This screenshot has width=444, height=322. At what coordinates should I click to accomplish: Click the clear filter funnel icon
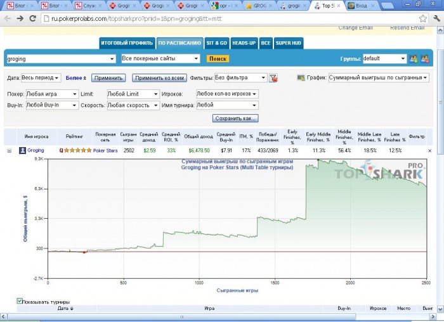[x=273, y=78]
